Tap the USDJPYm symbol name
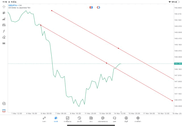The width and height of the screenshot is (182, 127). (x=13, y=5)
